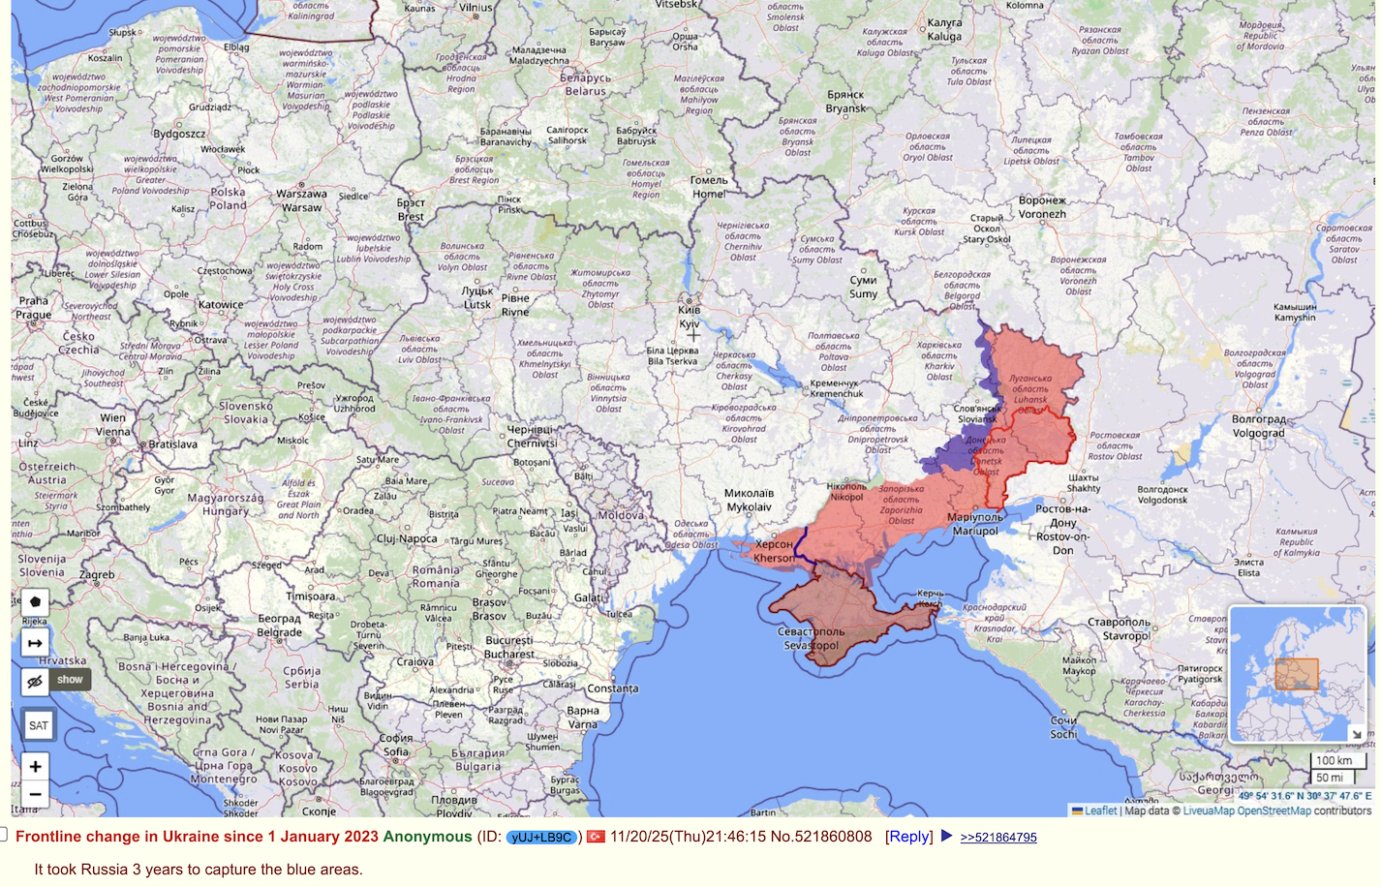
Task: Tick the post selection checkbox
Action: (4, 835)
